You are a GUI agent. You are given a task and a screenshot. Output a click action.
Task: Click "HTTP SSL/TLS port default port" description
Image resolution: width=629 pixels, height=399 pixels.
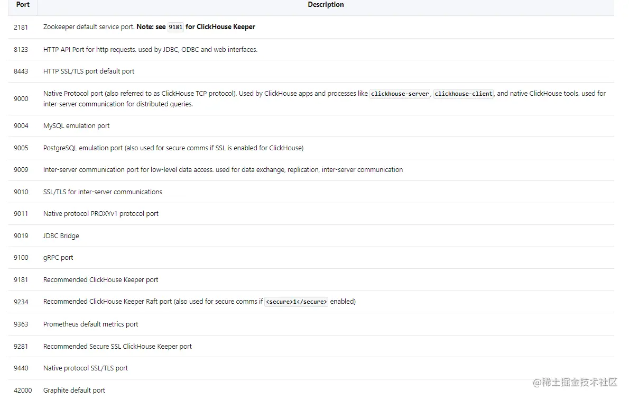click(x=89, y=71)
